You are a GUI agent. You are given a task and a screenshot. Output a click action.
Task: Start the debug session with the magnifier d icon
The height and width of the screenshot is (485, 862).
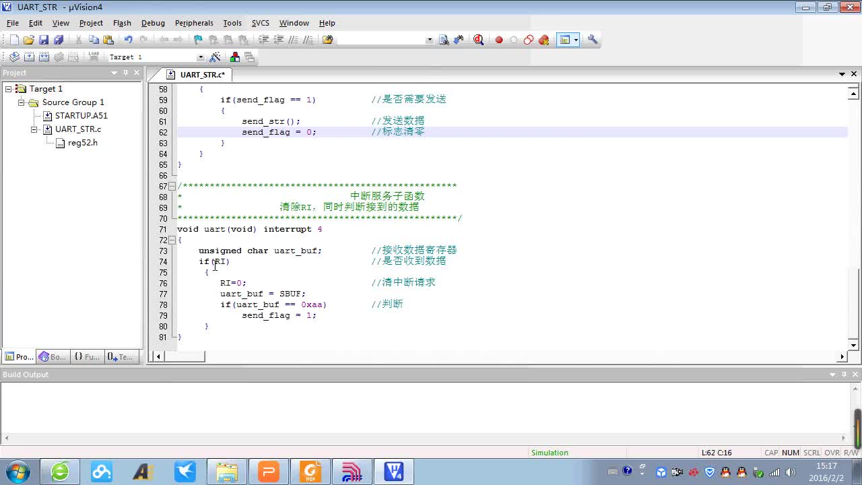pyautogui.click(x=478, y=40)
